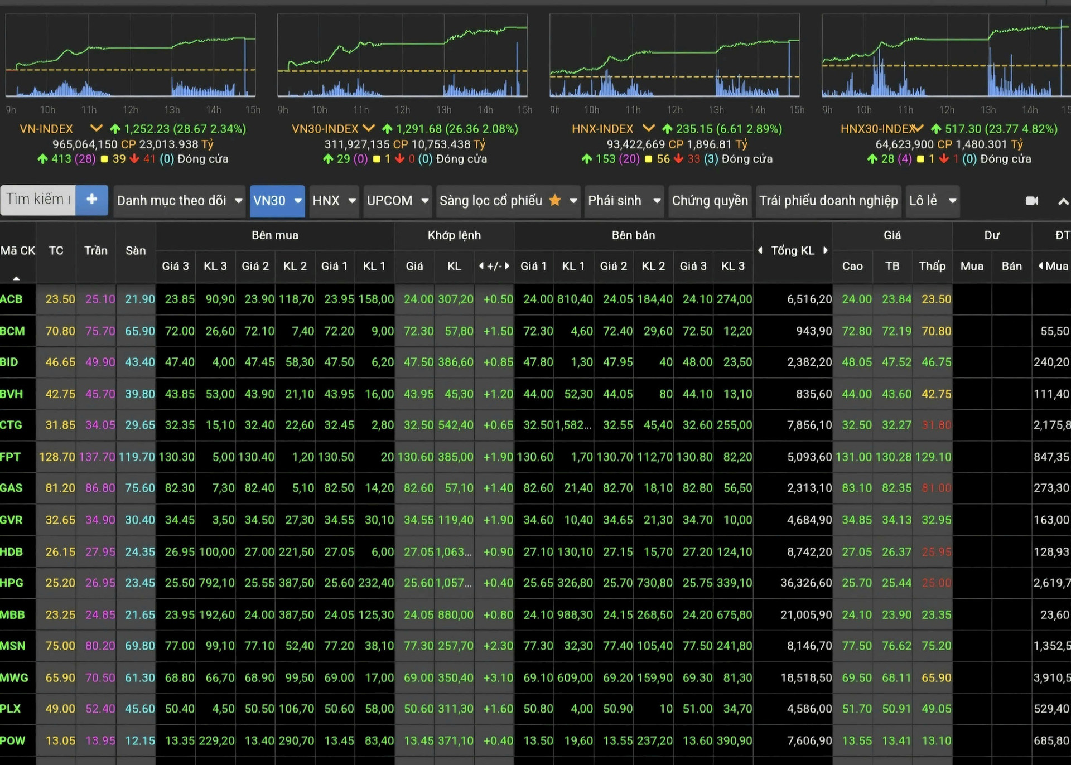The image size is (1071, 765).
Task: Click MSN ceiling price 80.20
Action: click(x=100, y=646)
